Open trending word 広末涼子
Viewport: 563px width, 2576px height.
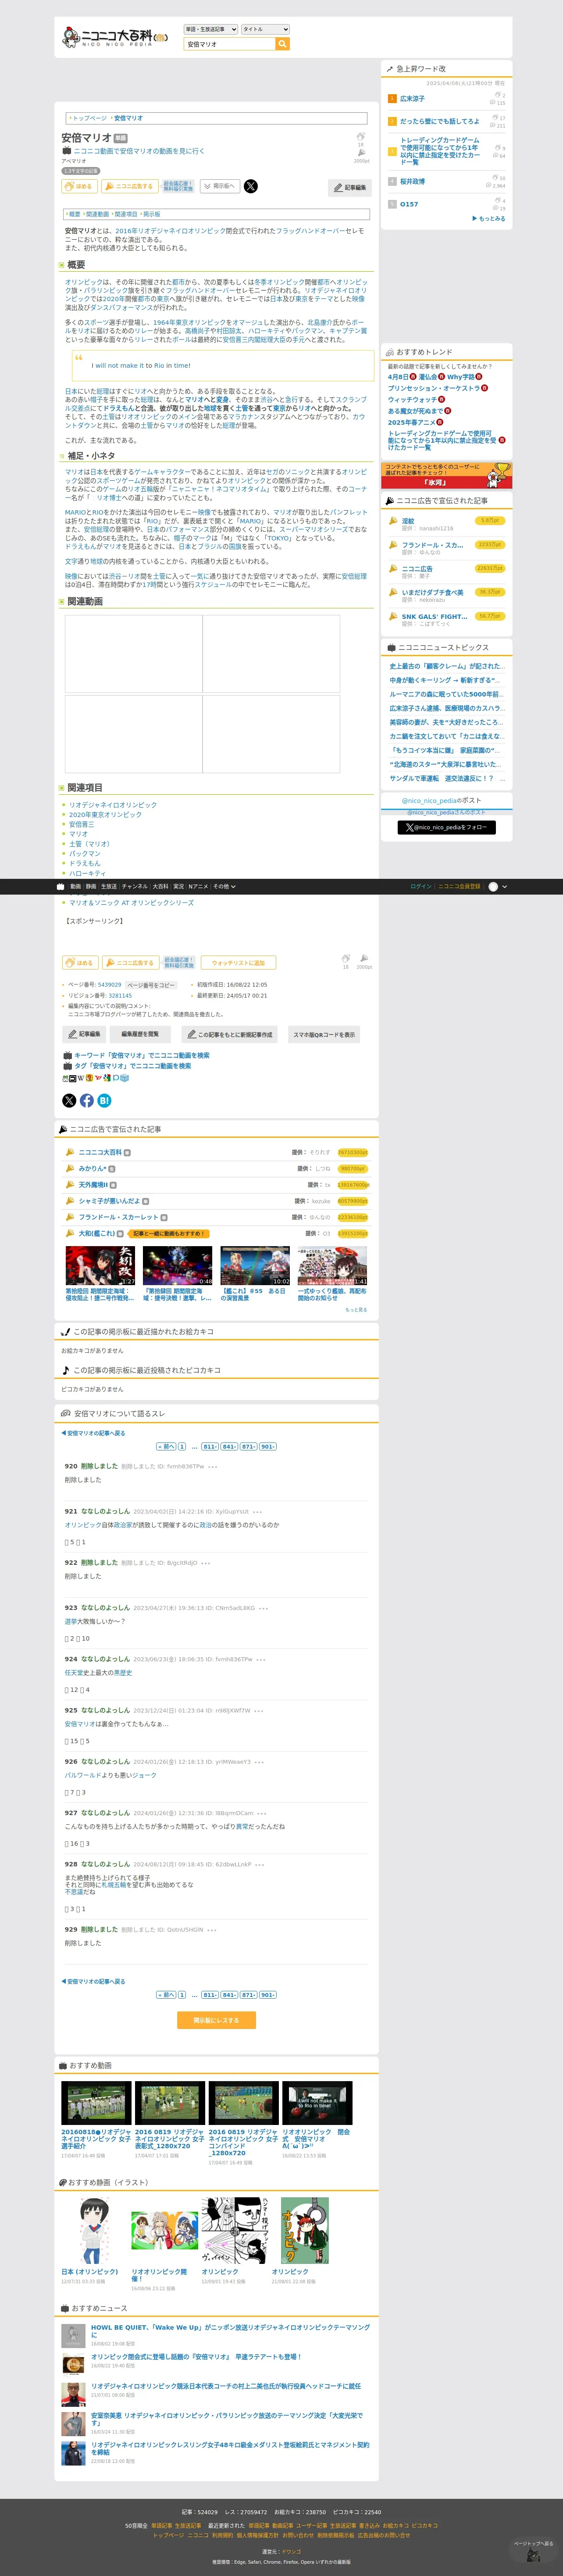(x=412, y=99)
